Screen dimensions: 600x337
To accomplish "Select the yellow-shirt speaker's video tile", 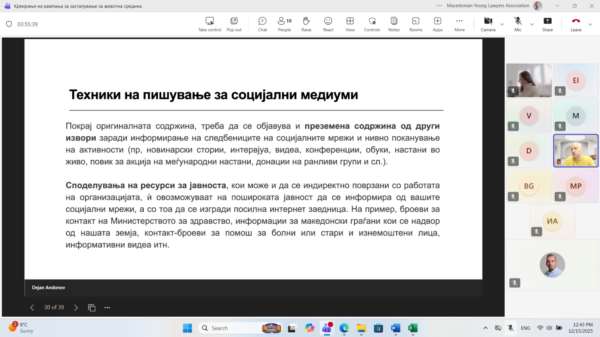I will (576, 151).
